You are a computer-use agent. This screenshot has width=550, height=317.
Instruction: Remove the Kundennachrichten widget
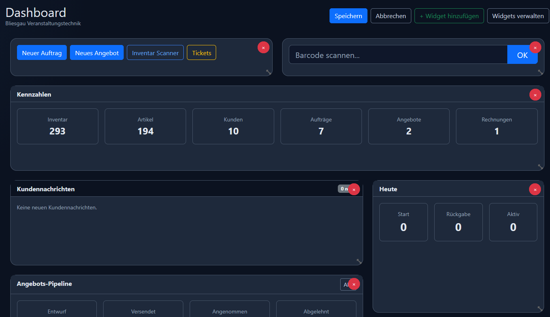tap(354, 189)
